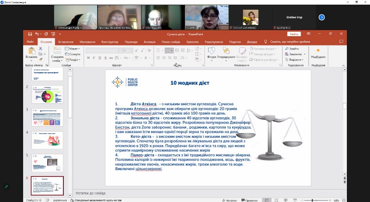This screenshot has height=202, width=370.
Task: Open the Надбудови add-ins button
Action: 318,53
